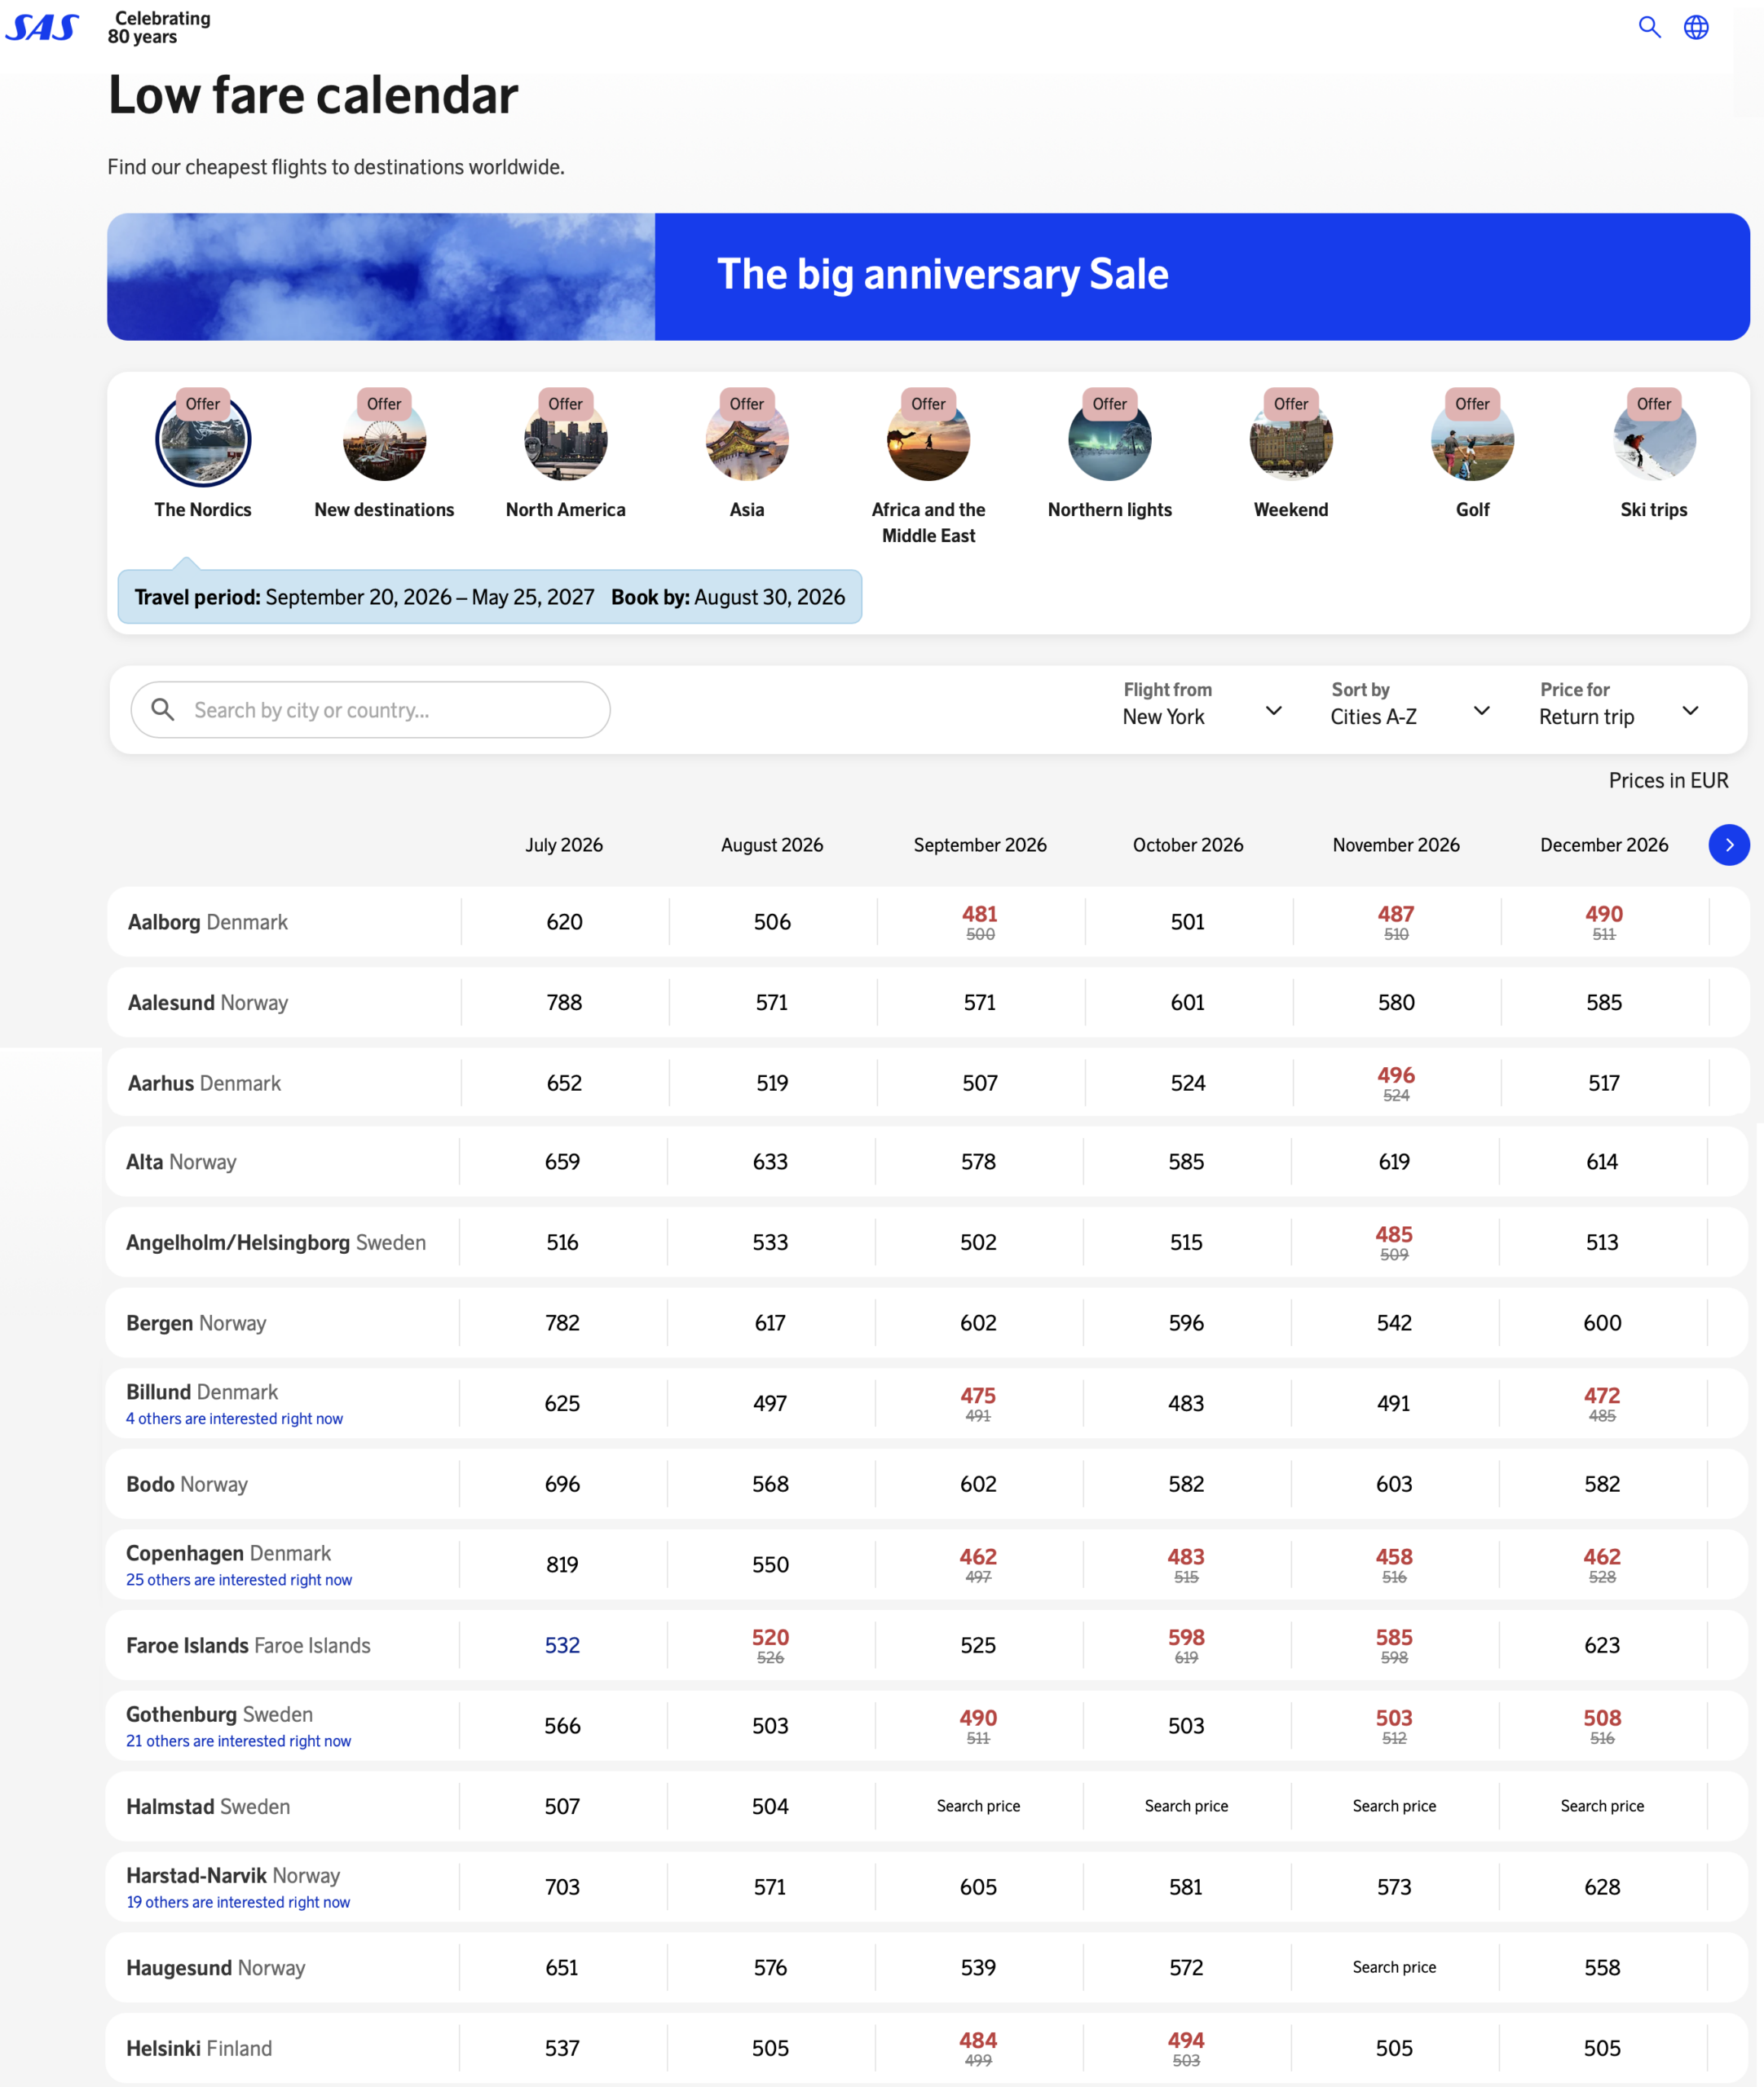Select Haugesund September fare 539
1764x2087 pixels.
pos(978,1967)
